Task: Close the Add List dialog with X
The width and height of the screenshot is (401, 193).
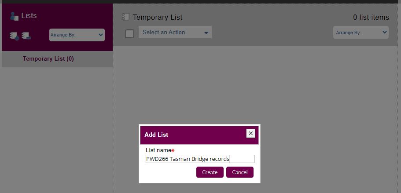Action: [250, 134]
